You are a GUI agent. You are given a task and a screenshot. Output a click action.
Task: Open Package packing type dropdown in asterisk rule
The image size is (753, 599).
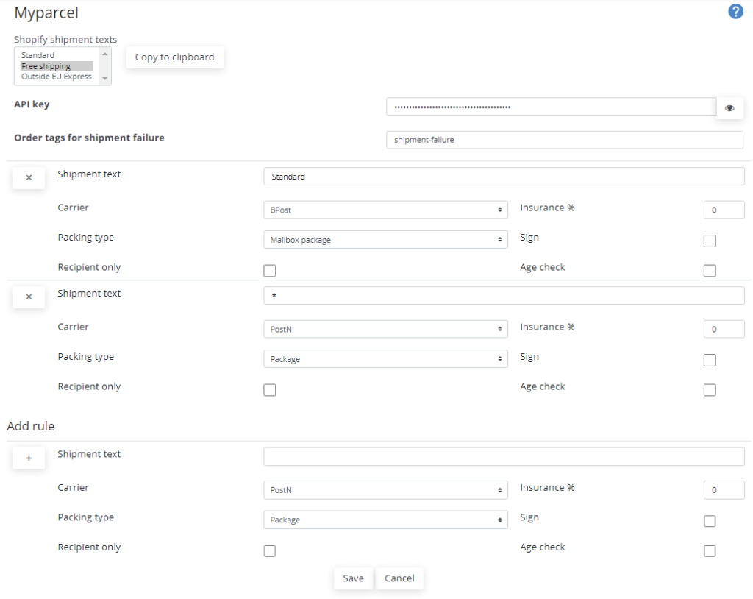coord(385,359)
